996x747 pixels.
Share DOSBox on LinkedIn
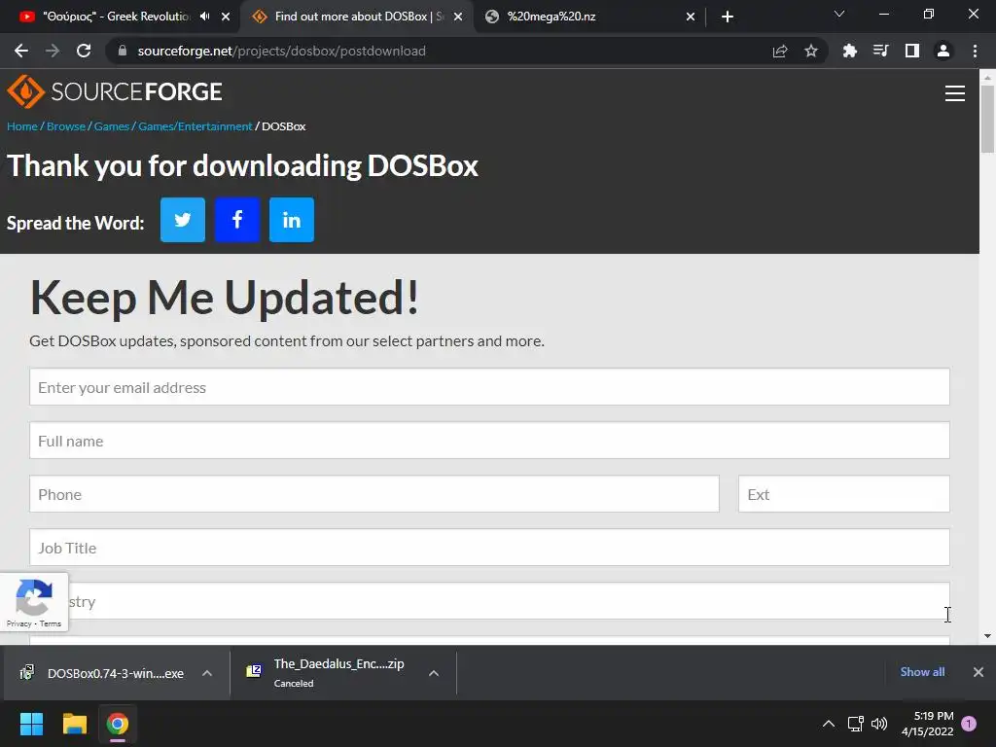292,220
